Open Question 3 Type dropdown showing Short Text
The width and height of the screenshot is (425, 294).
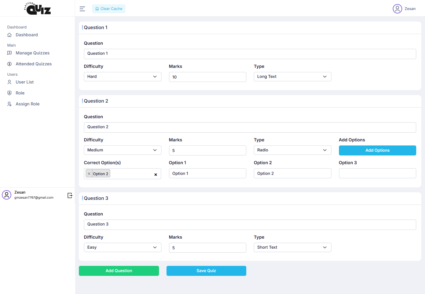(292, 247)
